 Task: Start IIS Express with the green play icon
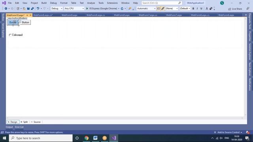pos(87,9)
